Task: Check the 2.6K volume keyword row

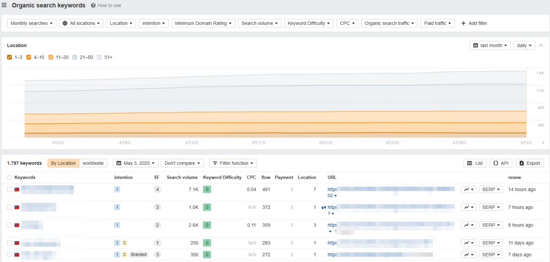Action: pyautogui.click(x=10, y=225)
